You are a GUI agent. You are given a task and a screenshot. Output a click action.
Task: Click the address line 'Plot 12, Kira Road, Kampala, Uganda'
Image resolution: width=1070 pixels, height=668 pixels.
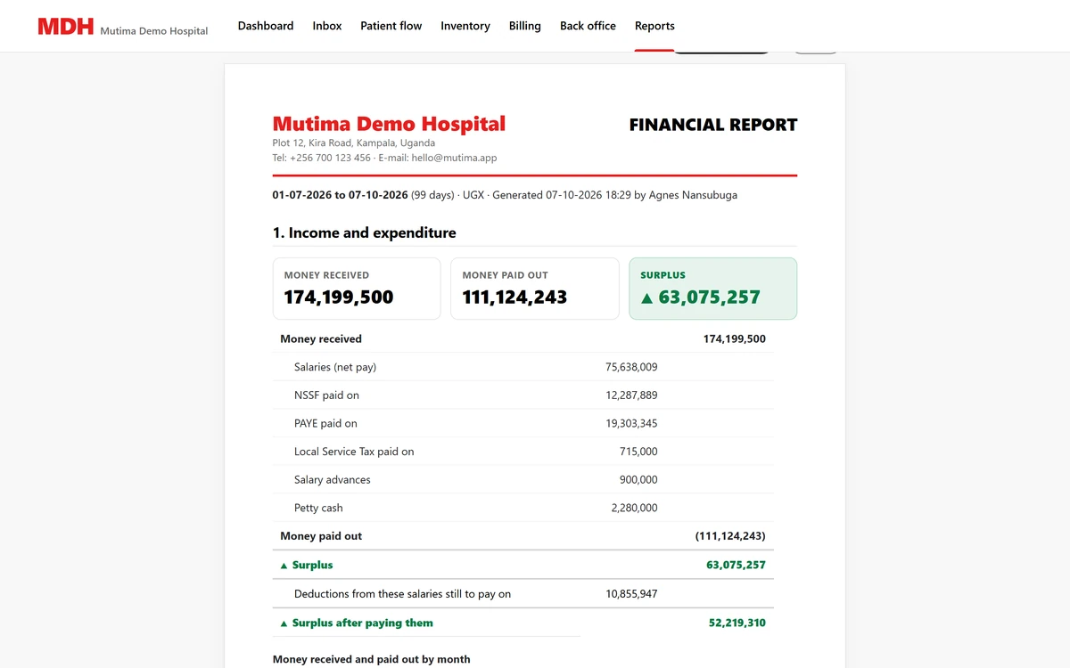click(x=354, y=143)
